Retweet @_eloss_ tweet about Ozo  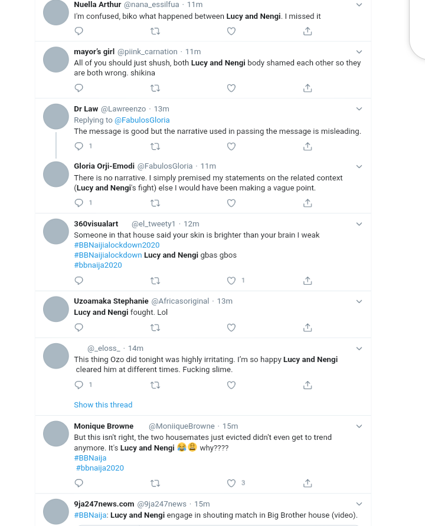155,385
